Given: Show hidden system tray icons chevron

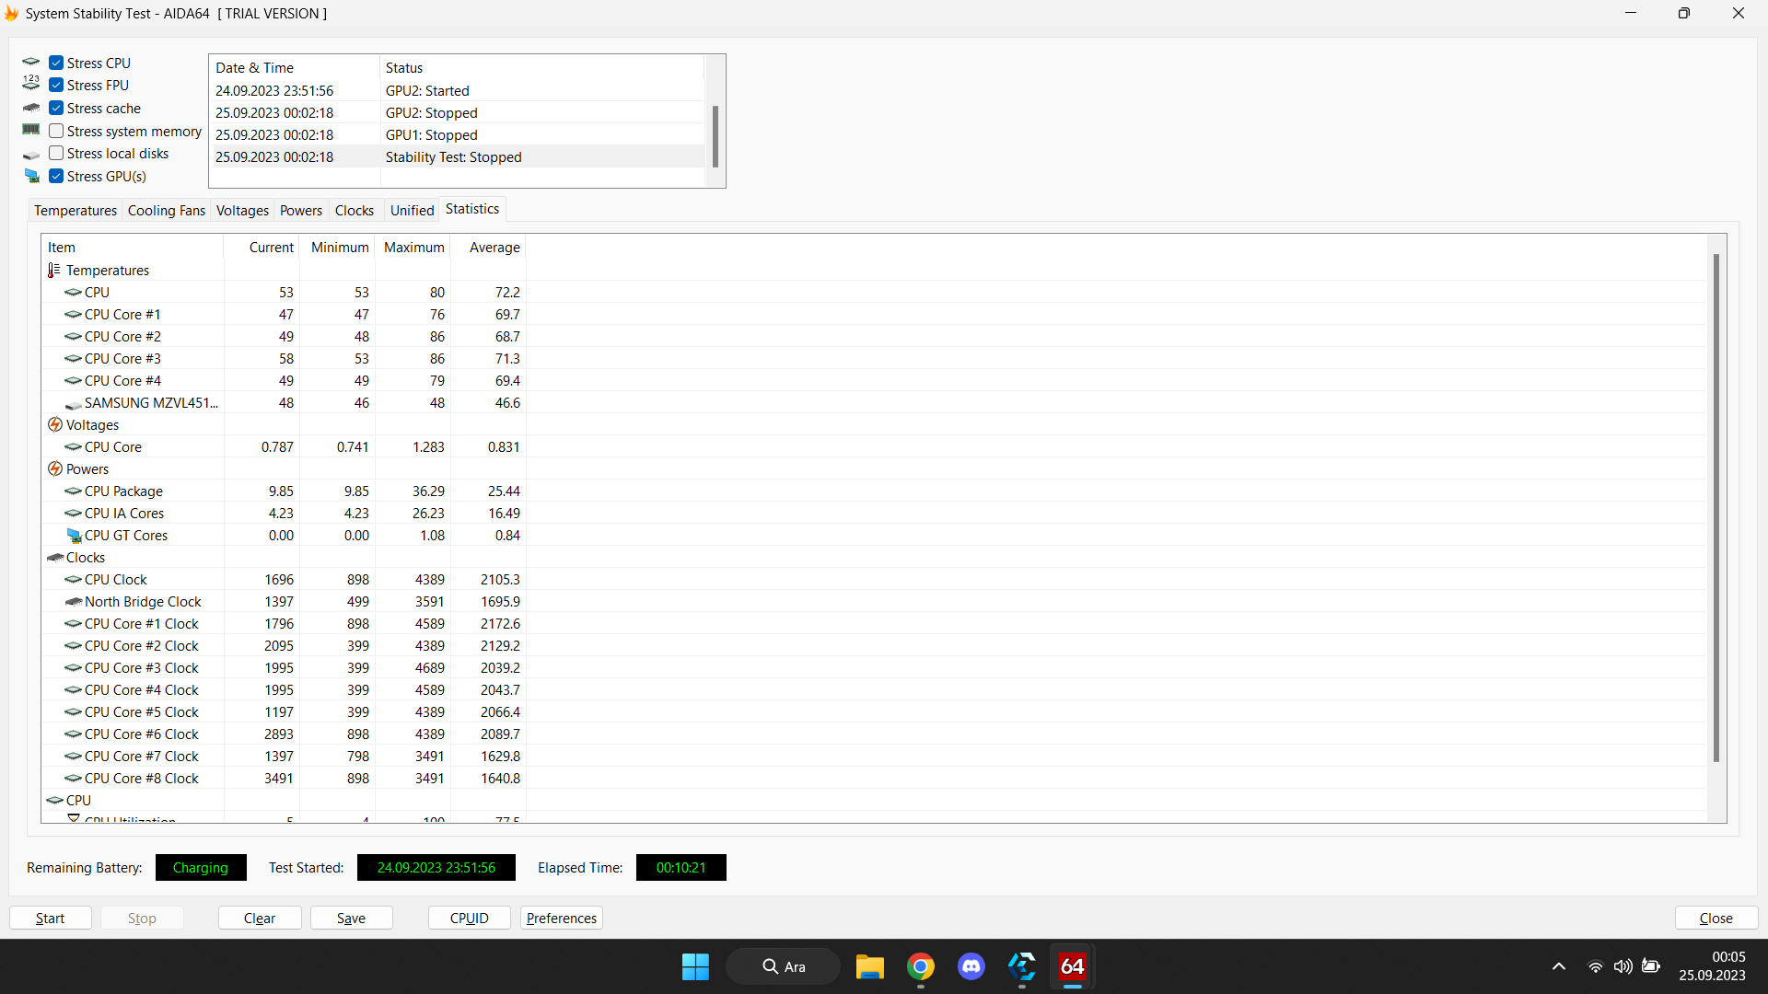Looking at the screenshot, I should point(1558,966).
